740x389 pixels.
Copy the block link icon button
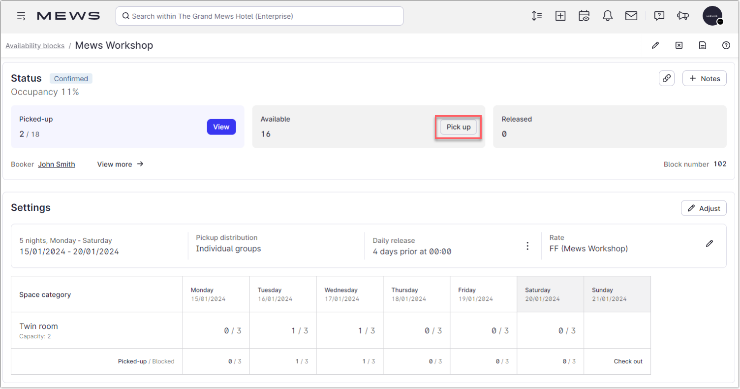667,78
